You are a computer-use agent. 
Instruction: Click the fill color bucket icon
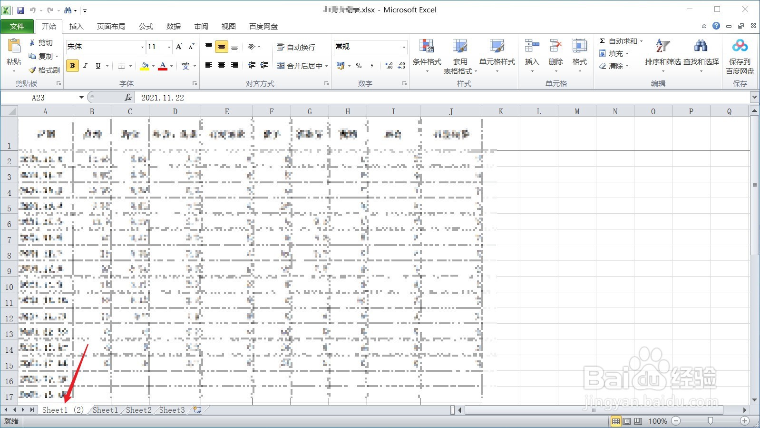[145, 66]
